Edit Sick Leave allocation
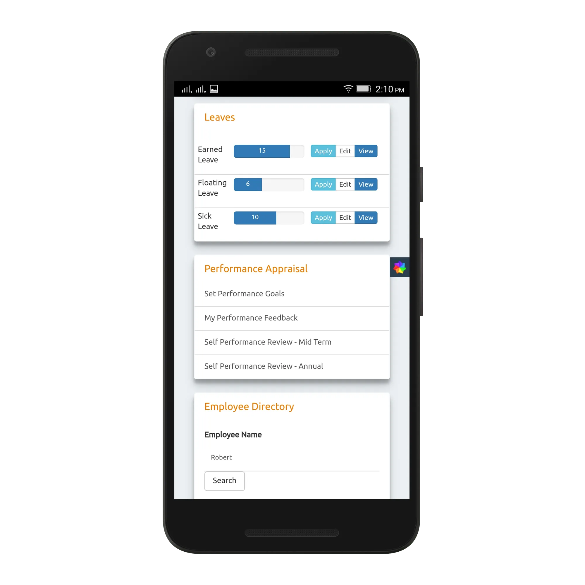The image size is (585, 585). click(345, 217)
